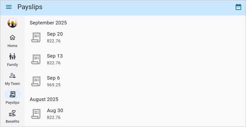
Task: Select the 969.25 payslip amount
Action: tap(54, 85)
